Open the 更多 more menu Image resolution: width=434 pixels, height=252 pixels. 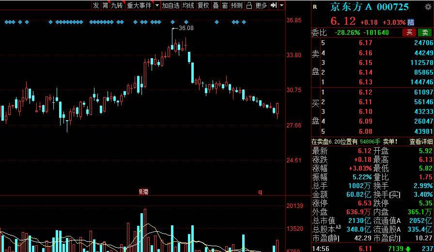(261, 5)
